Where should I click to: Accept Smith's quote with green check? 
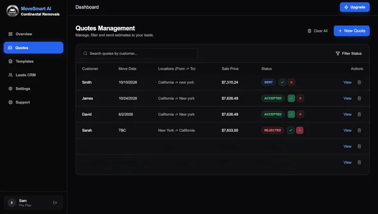pos(282,82)
